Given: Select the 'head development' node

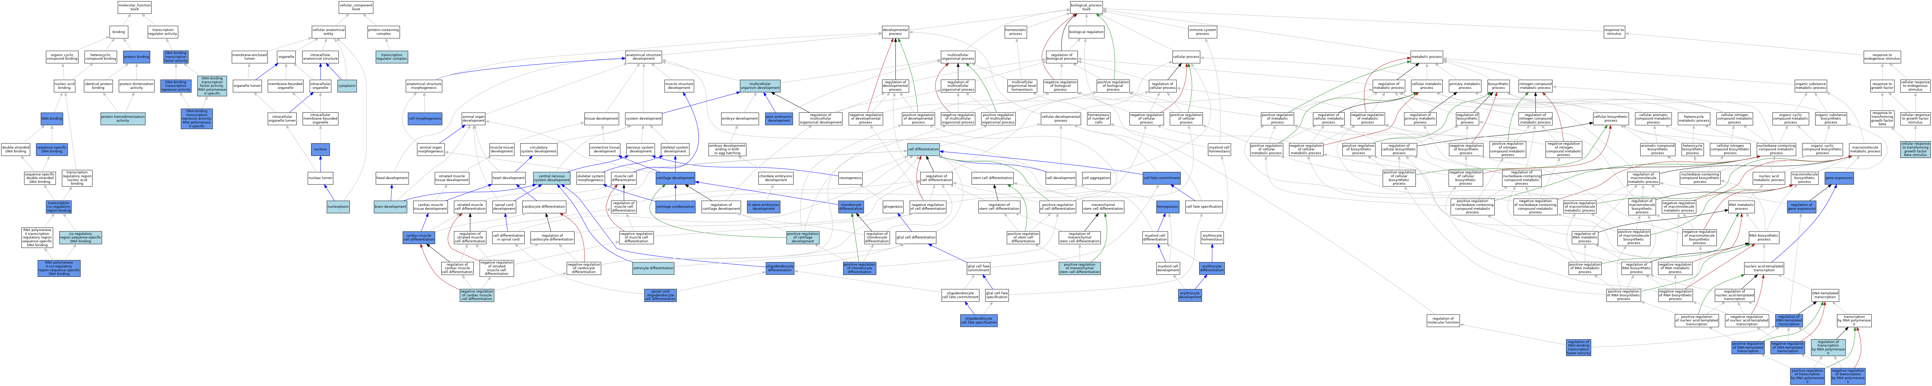Looking at the screenshot, I should [x=392, y=178].
